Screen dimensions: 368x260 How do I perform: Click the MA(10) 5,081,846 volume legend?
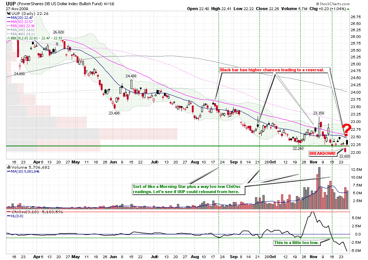tap(23, 172)
